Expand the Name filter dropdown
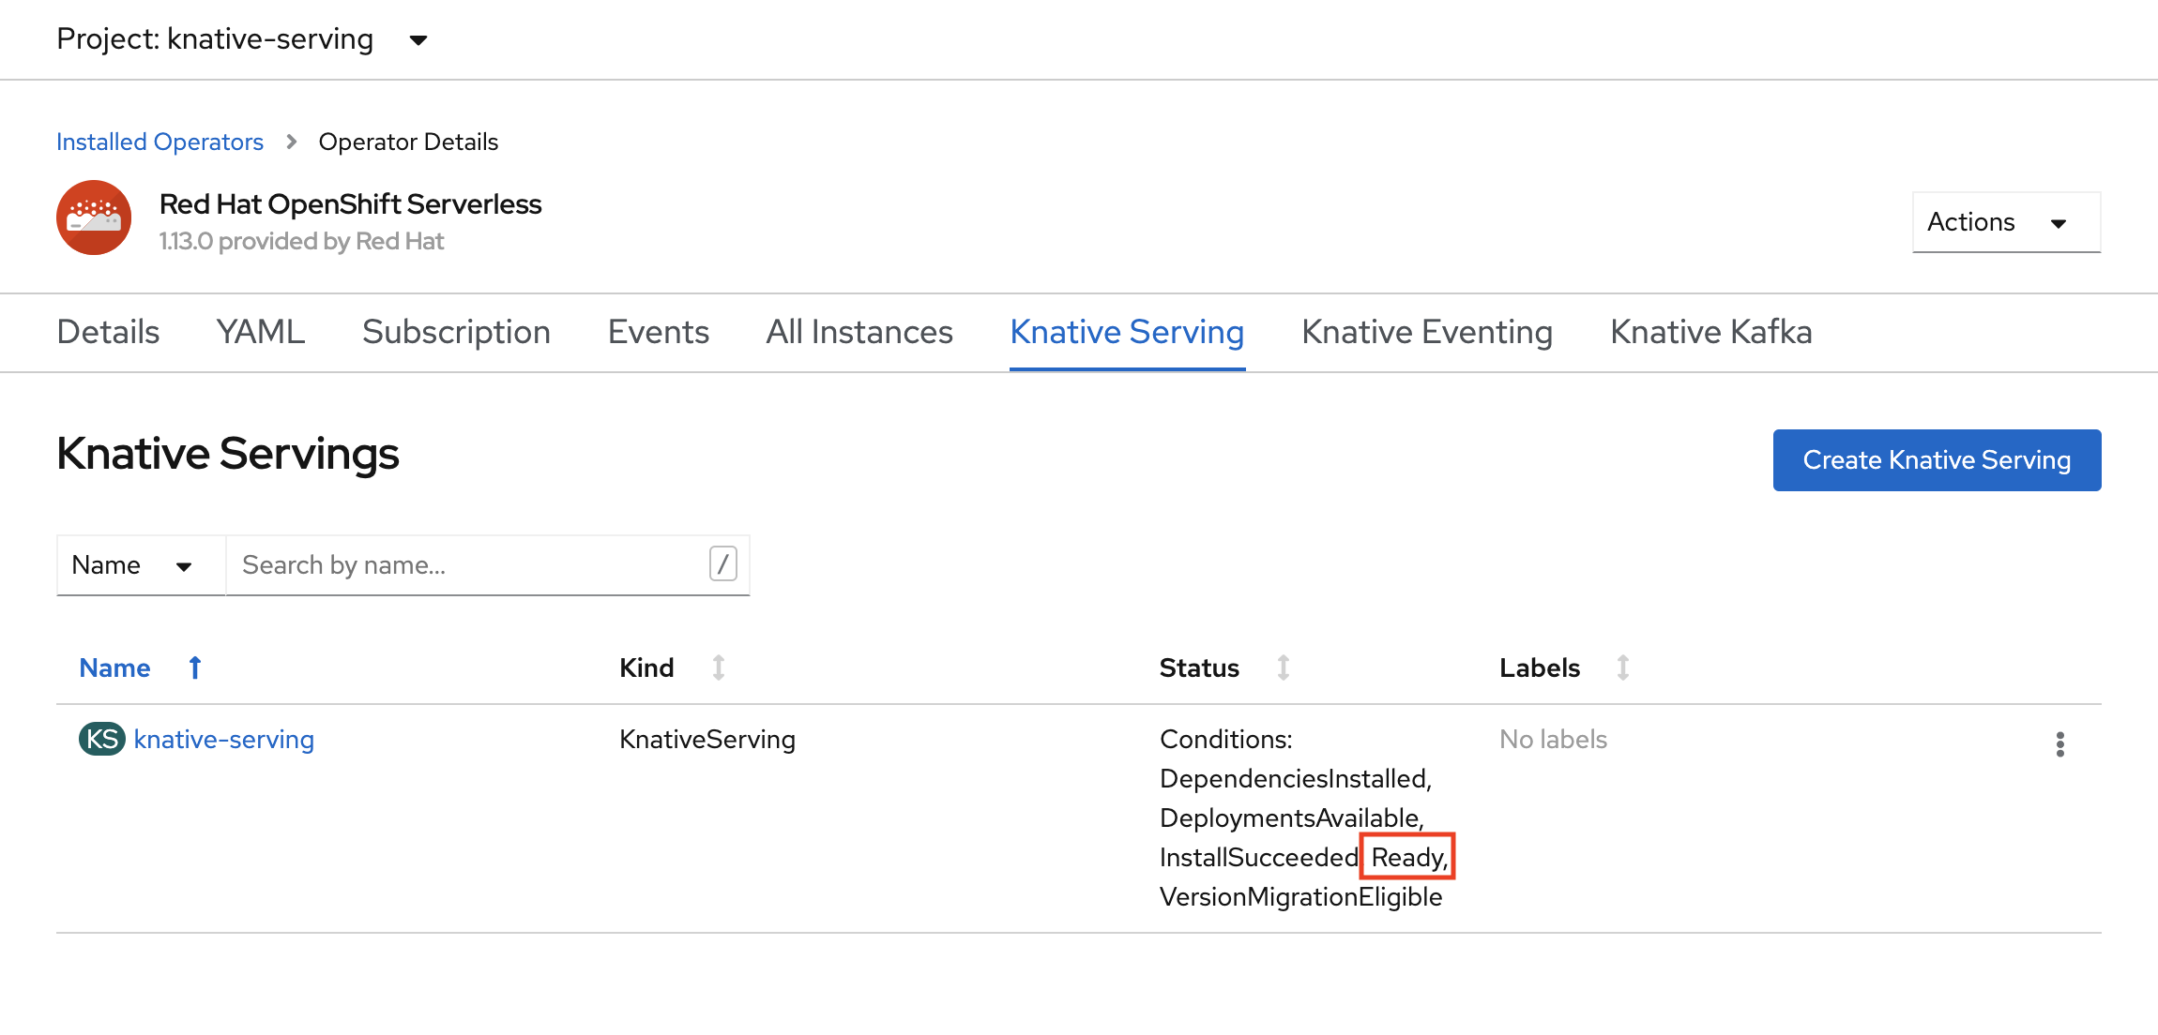 click(133, 565)
